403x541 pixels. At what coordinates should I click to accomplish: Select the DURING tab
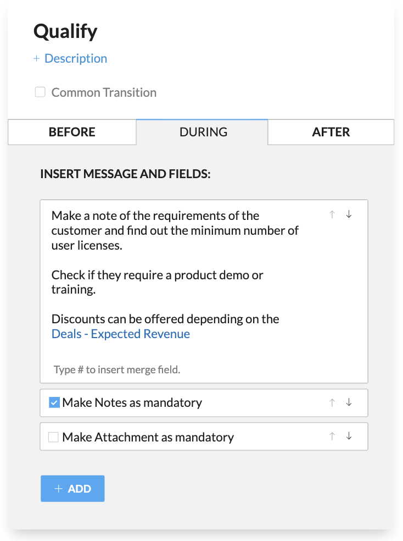point(203,132)
